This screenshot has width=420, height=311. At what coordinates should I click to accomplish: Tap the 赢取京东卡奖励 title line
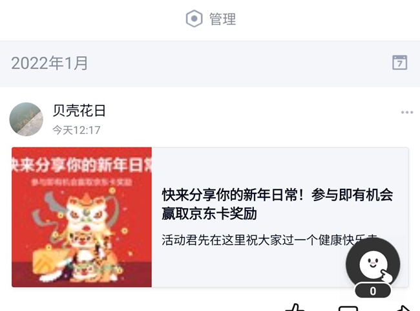coord(209,213)
